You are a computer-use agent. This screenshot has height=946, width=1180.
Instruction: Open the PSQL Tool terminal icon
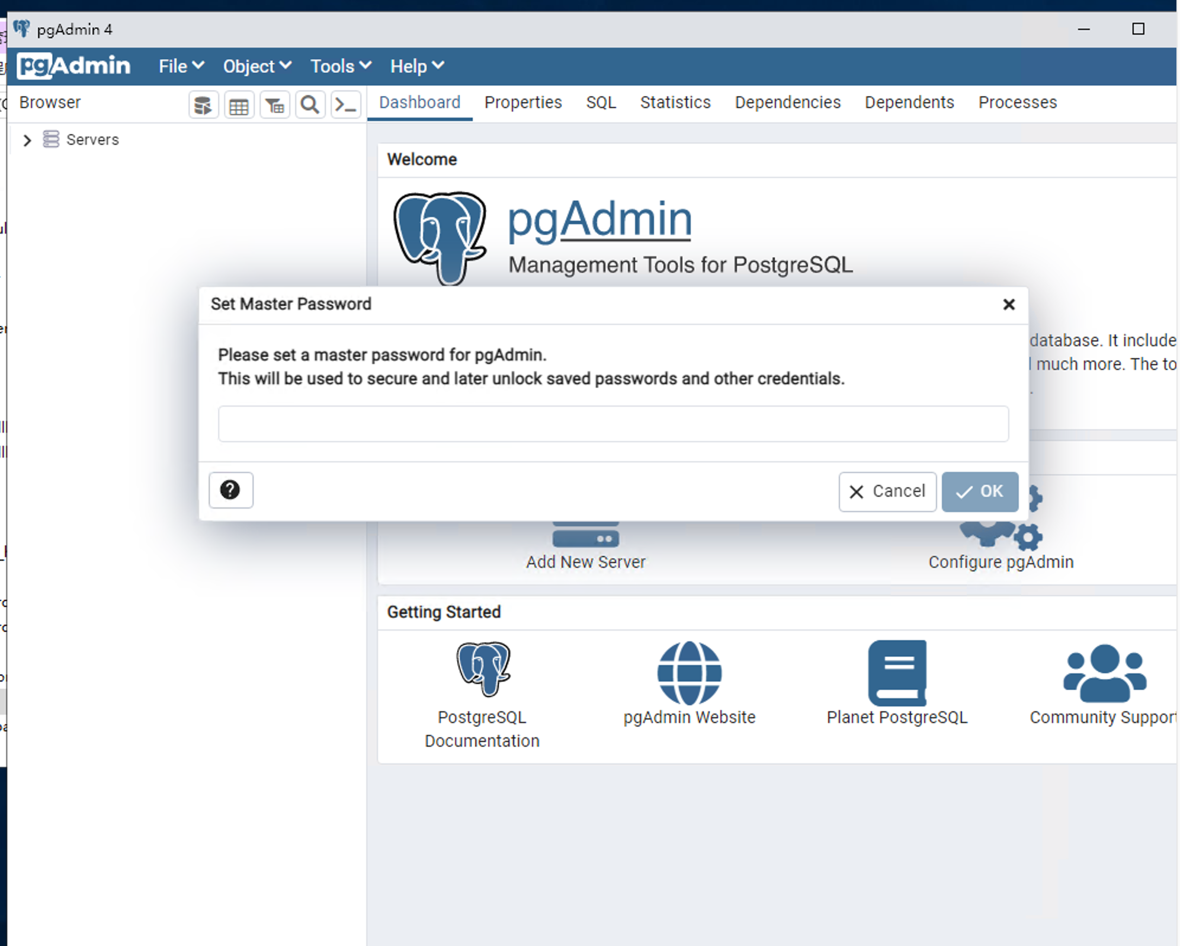click(345, 106)
